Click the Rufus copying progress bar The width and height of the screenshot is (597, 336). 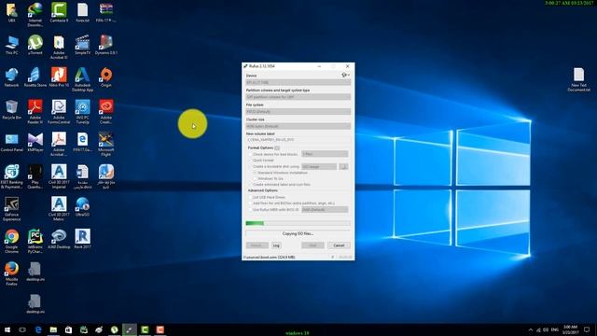(x=298, y=223)
